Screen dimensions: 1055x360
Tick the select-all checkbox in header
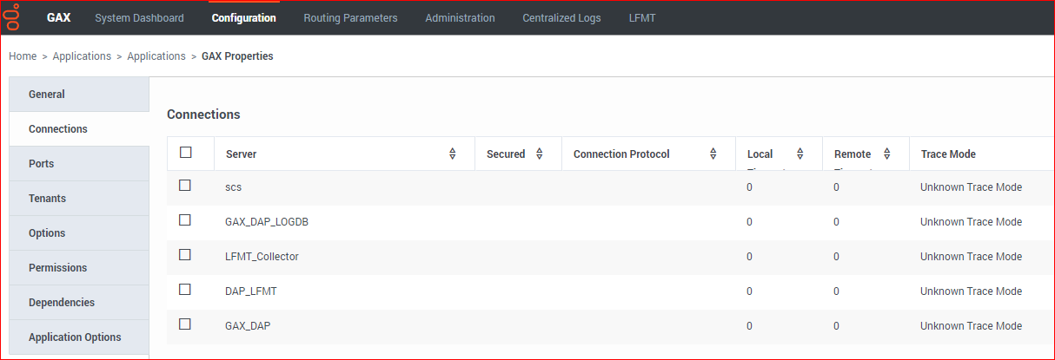(185, 153)
